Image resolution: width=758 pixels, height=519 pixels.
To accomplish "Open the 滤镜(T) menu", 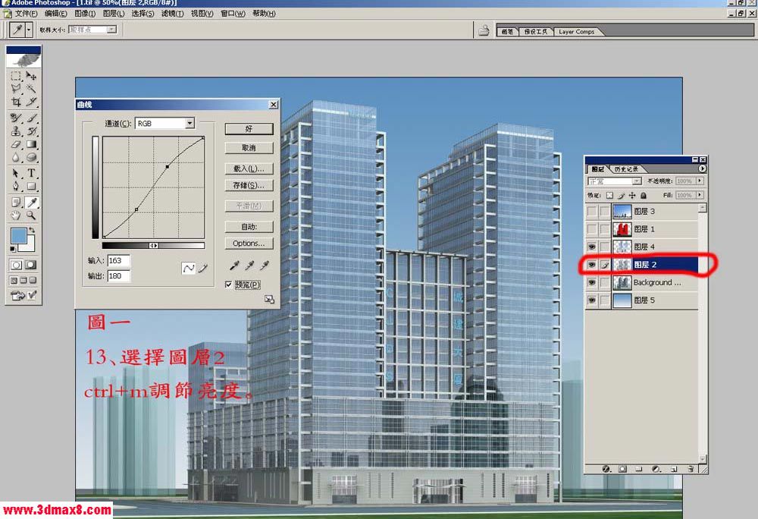I will click(172, 14).
